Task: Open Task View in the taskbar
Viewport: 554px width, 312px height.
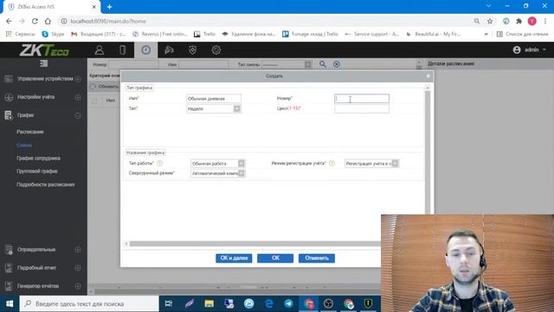Action: [169, 303]
